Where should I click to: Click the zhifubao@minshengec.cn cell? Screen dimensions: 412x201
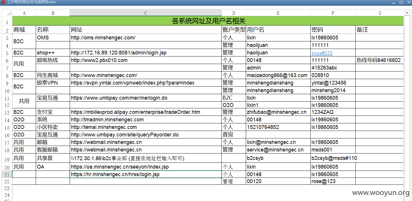click(x=278, y=112)
